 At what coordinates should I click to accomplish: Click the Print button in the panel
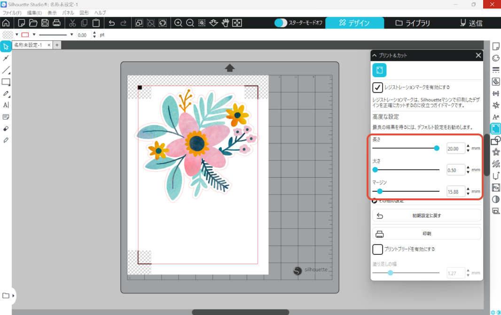[427, 234]
